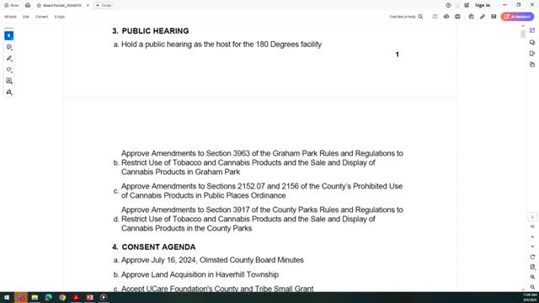
Task: Open Microsoft Edge from taskbar
Action: point(49,297)
